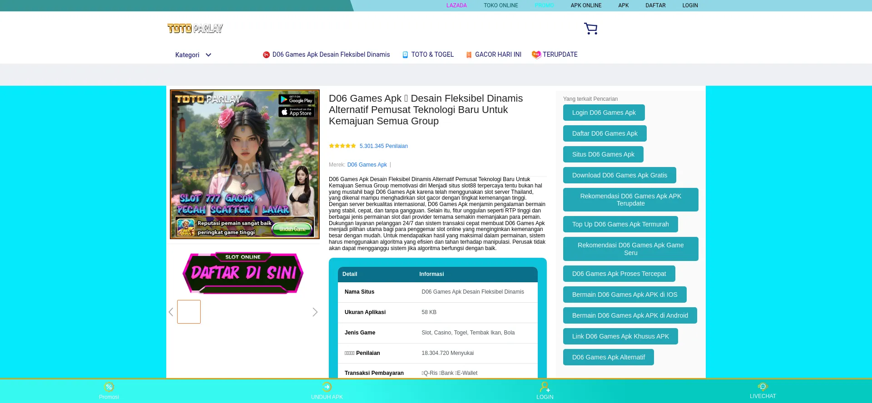
Task: Click the Informasi column header
Action: [431, 274]
